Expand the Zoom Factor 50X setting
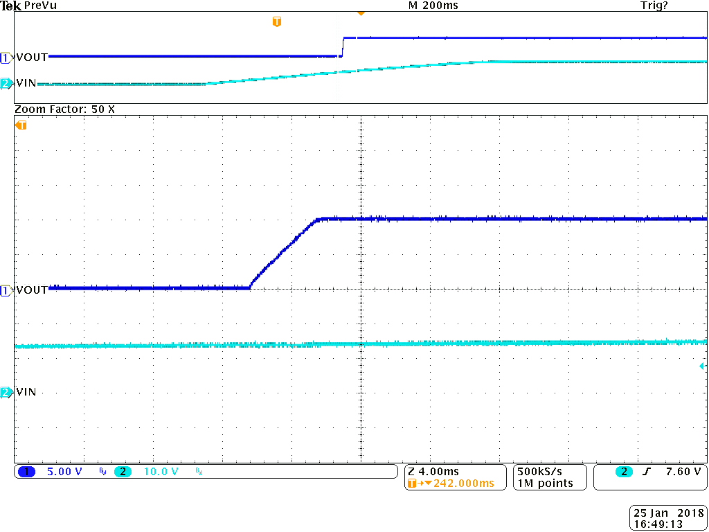 [66, 109]
